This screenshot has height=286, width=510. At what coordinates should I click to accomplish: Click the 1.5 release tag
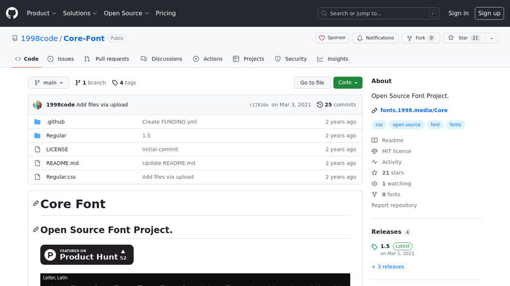pyautogui.click(x=384, y=247)
